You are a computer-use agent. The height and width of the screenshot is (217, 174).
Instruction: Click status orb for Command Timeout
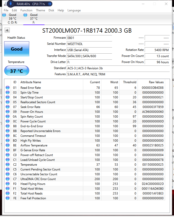point(8,136)
